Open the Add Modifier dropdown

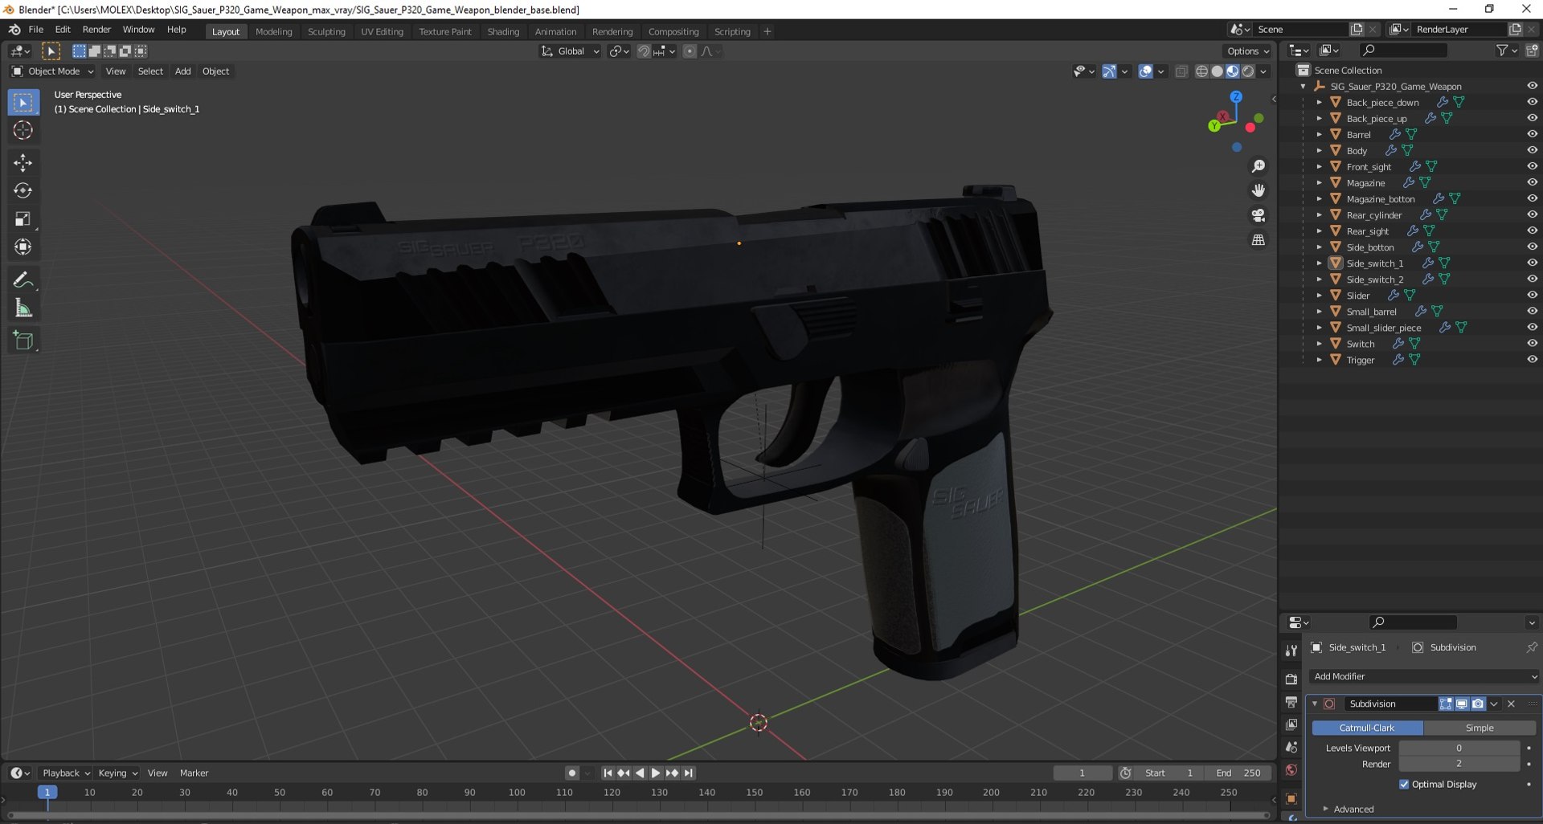1423,676
